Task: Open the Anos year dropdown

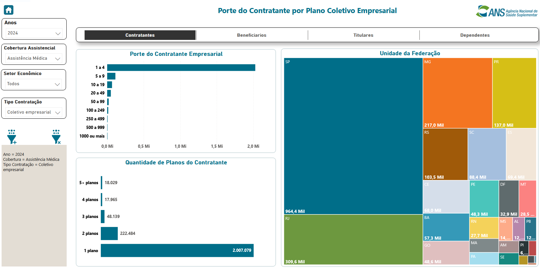Action: (x=34, y=33)
